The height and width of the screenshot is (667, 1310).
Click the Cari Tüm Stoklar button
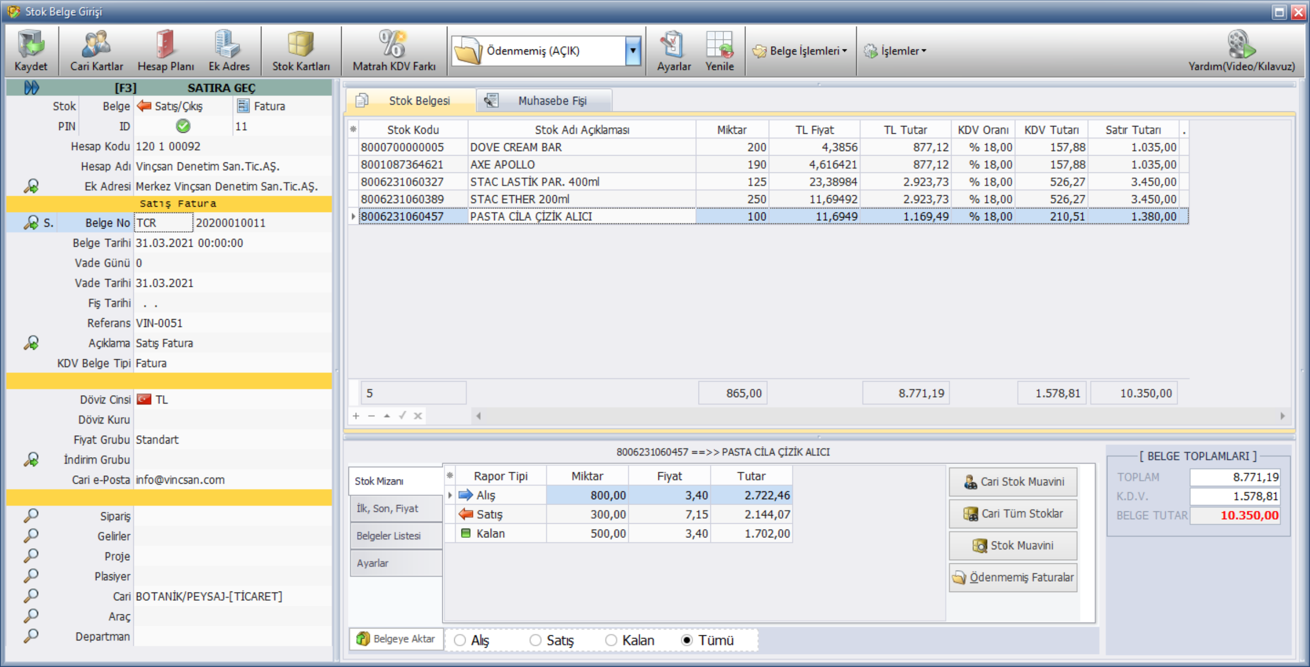pos(1013,513)
